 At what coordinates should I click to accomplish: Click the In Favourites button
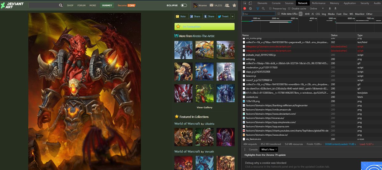(x=204, y=27)
